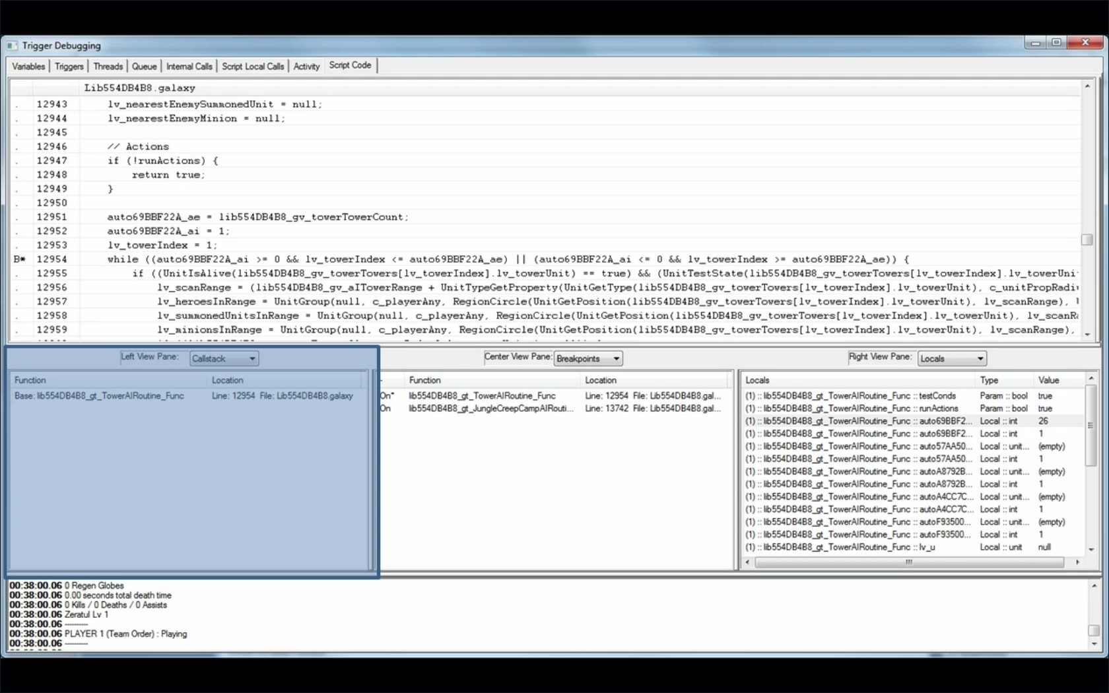Click log entry Zeratul Lv 1
This screenshot has height=693, width=1109.
coord(86,614)
